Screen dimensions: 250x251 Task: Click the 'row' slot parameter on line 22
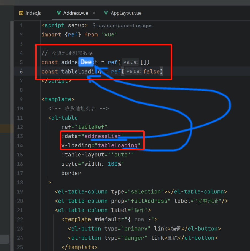point(139,220)
